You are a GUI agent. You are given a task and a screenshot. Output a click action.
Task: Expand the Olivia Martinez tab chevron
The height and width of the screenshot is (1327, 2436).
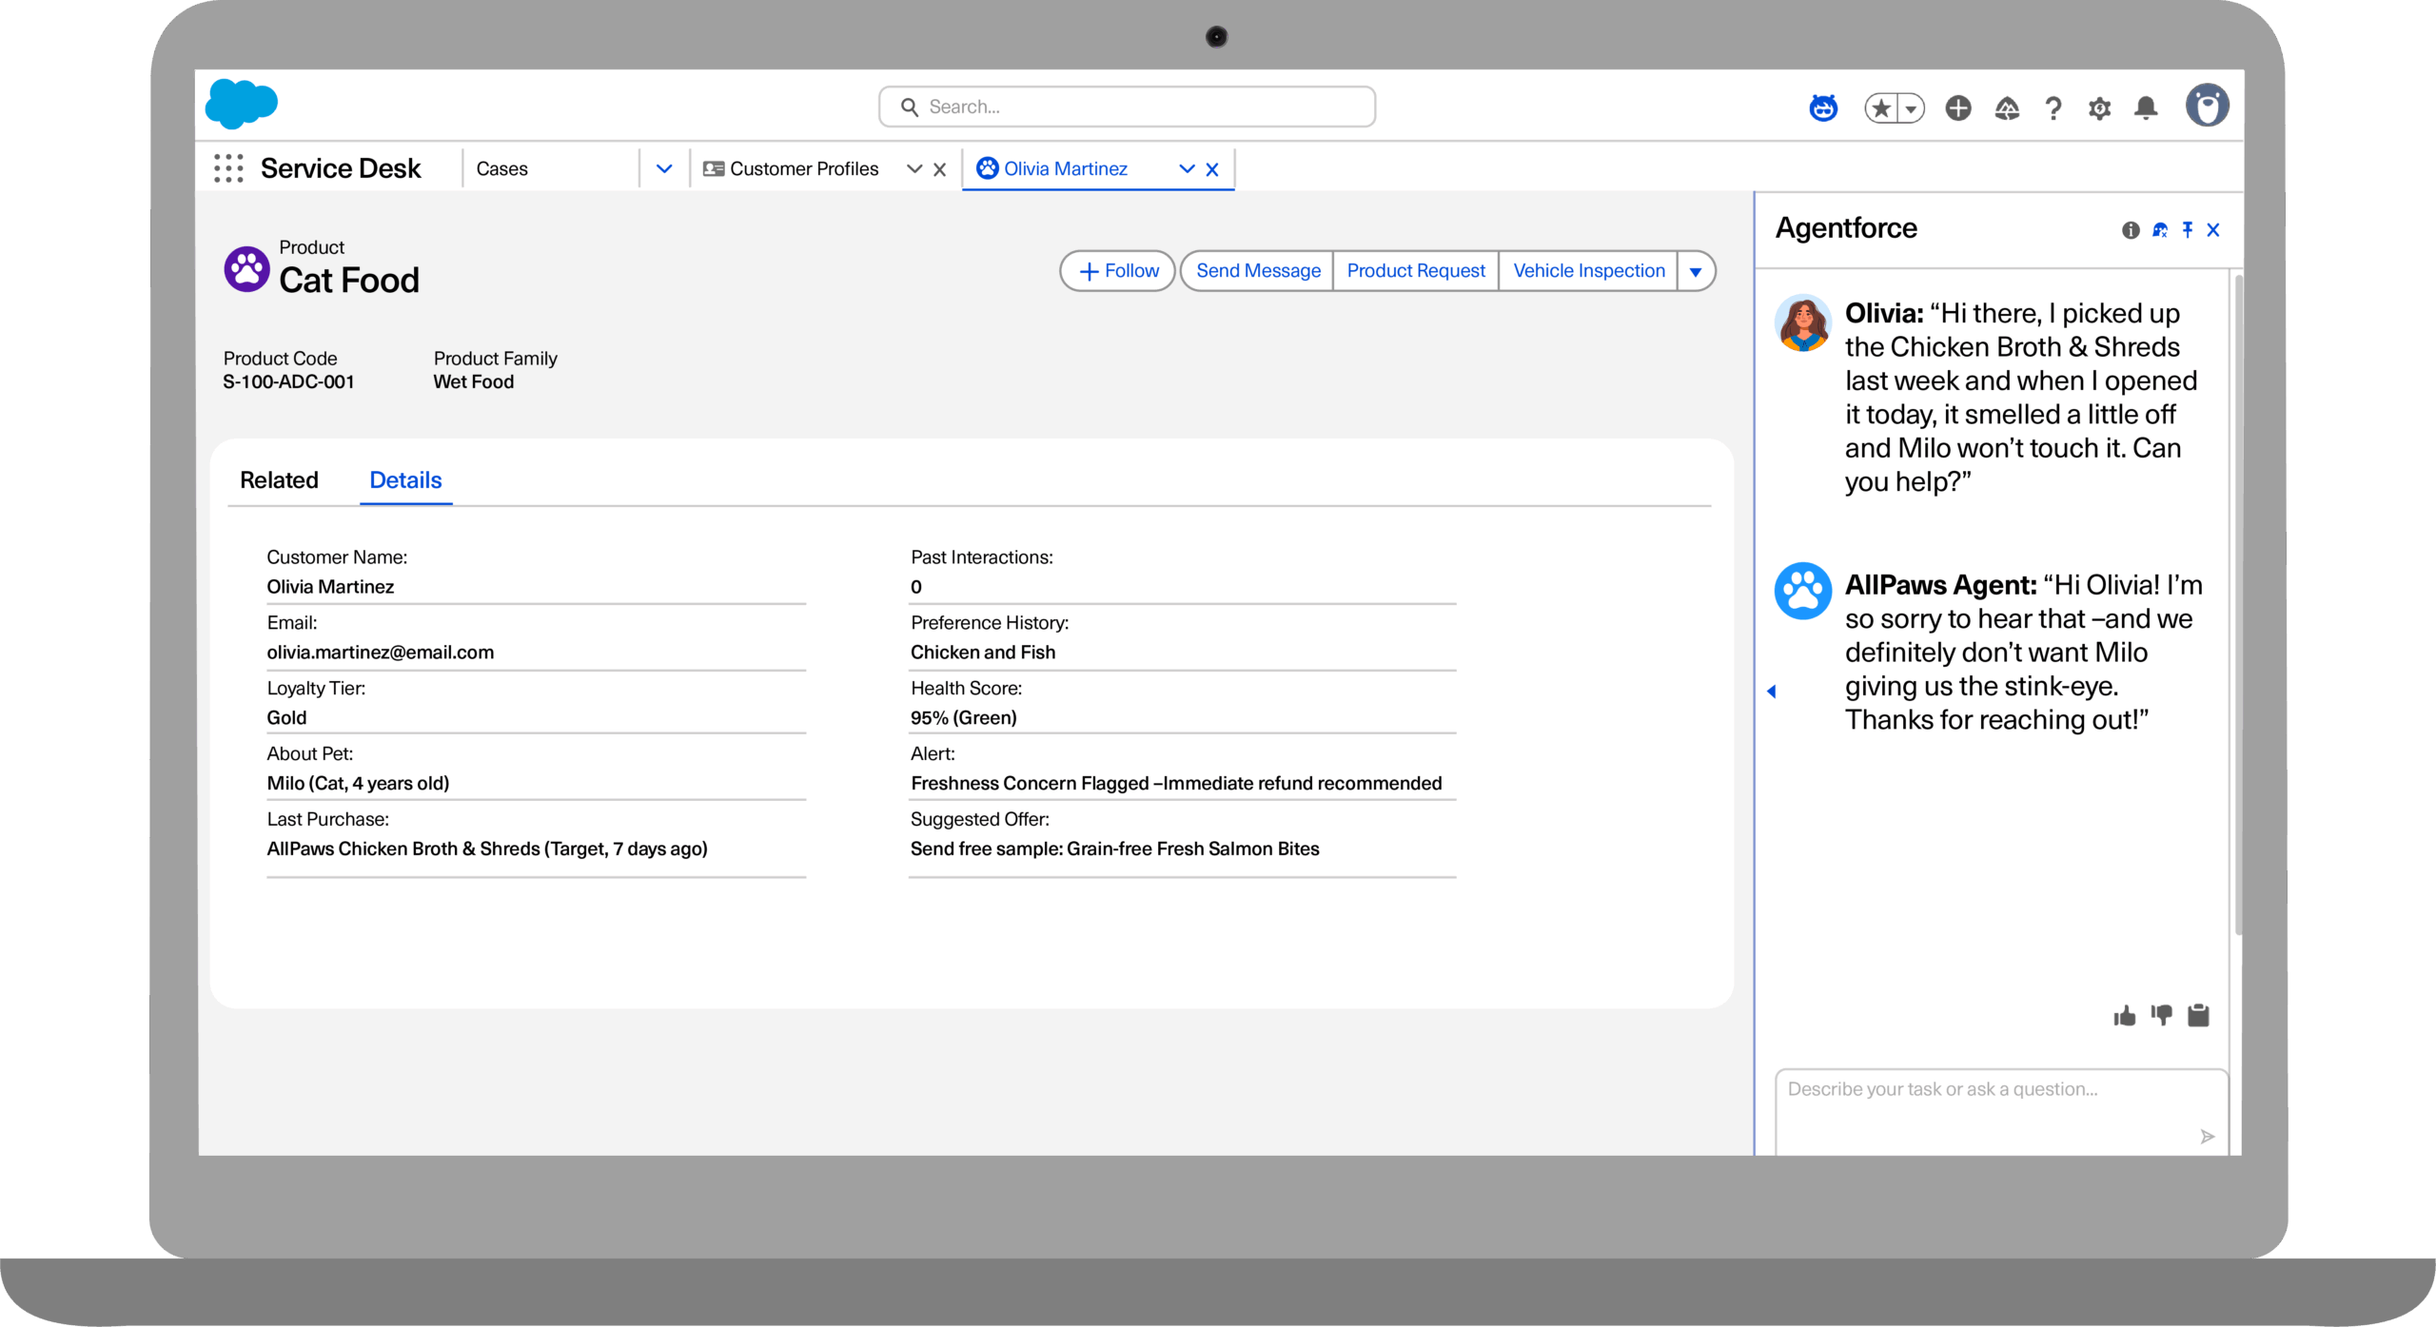[1187, 168]
